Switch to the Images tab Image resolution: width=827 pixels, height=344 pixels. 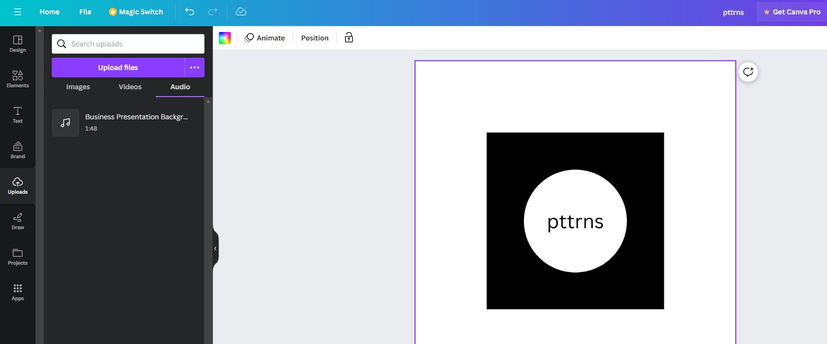tap(78, 87)
